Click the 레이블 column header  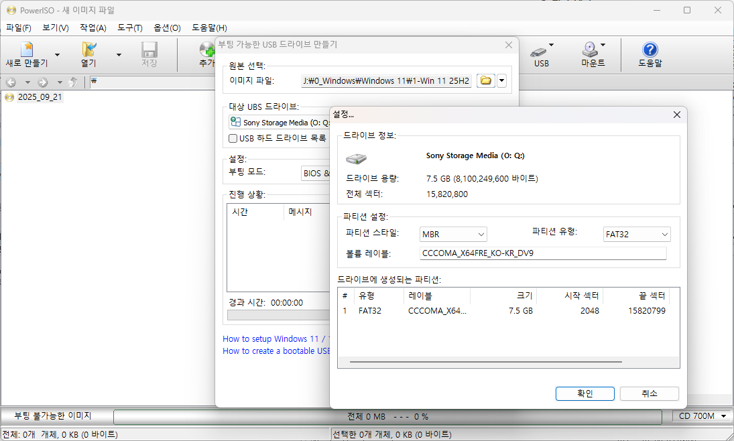(x=437, y=296)
